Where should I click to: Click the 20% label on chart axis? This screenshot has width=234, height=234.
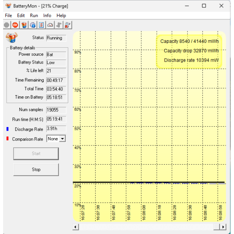click(x=78, y=186)
